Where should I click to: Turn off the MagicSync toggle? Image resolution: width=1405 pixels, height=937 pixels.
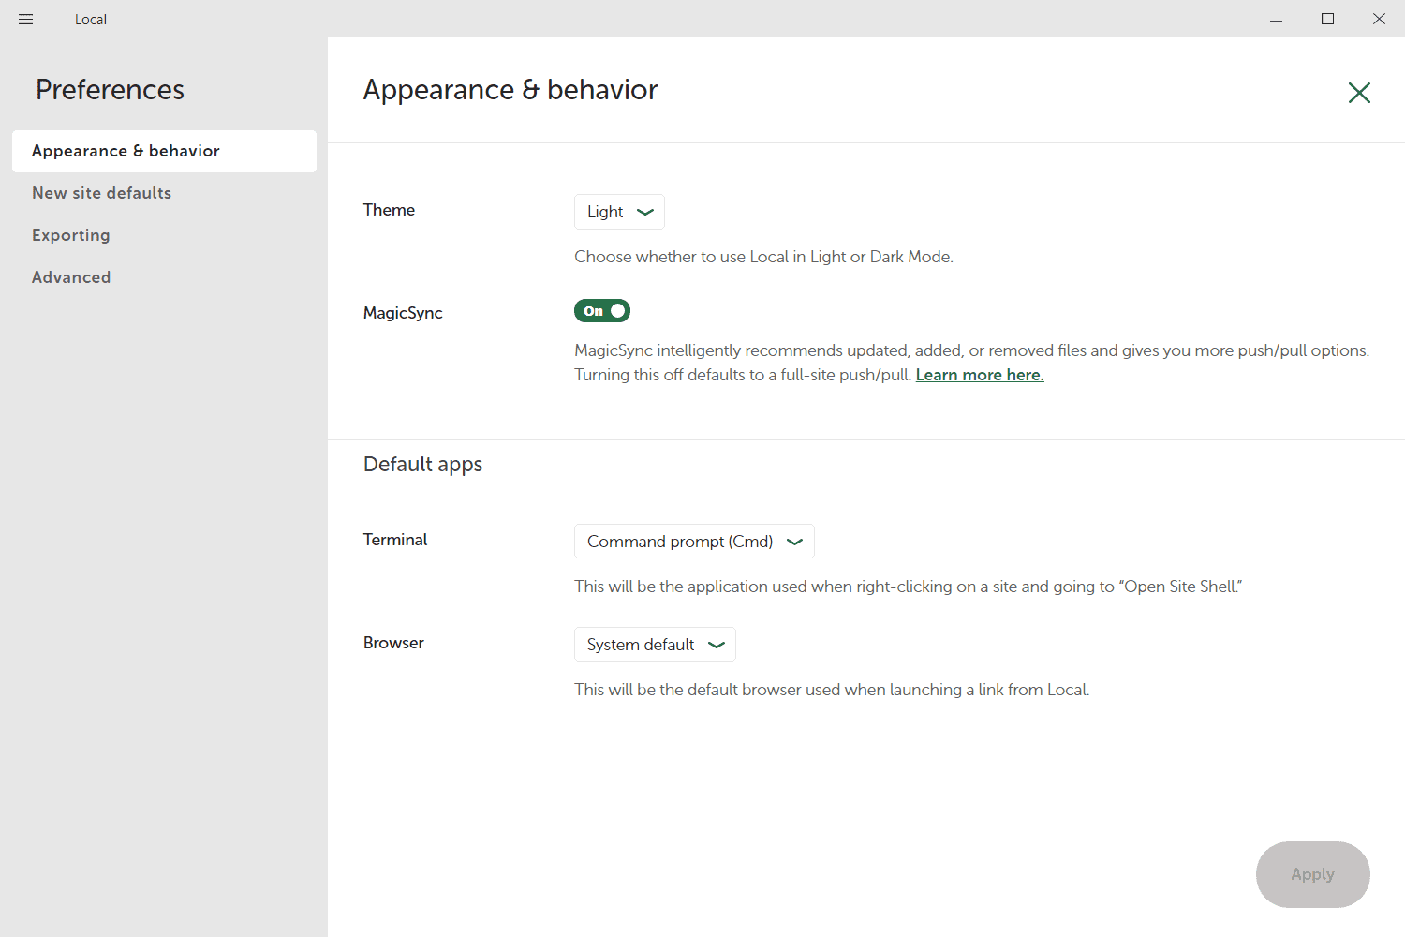pyautogui.click(x=602, y=311)
